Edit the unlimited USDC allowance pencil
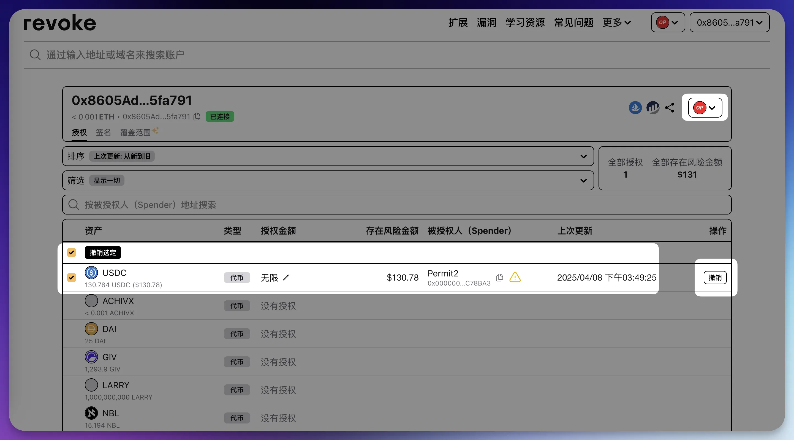794x440 pixels. (x=286, y=278)
